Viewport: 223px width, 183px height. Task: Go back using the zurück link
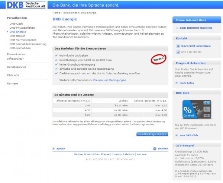61,149
